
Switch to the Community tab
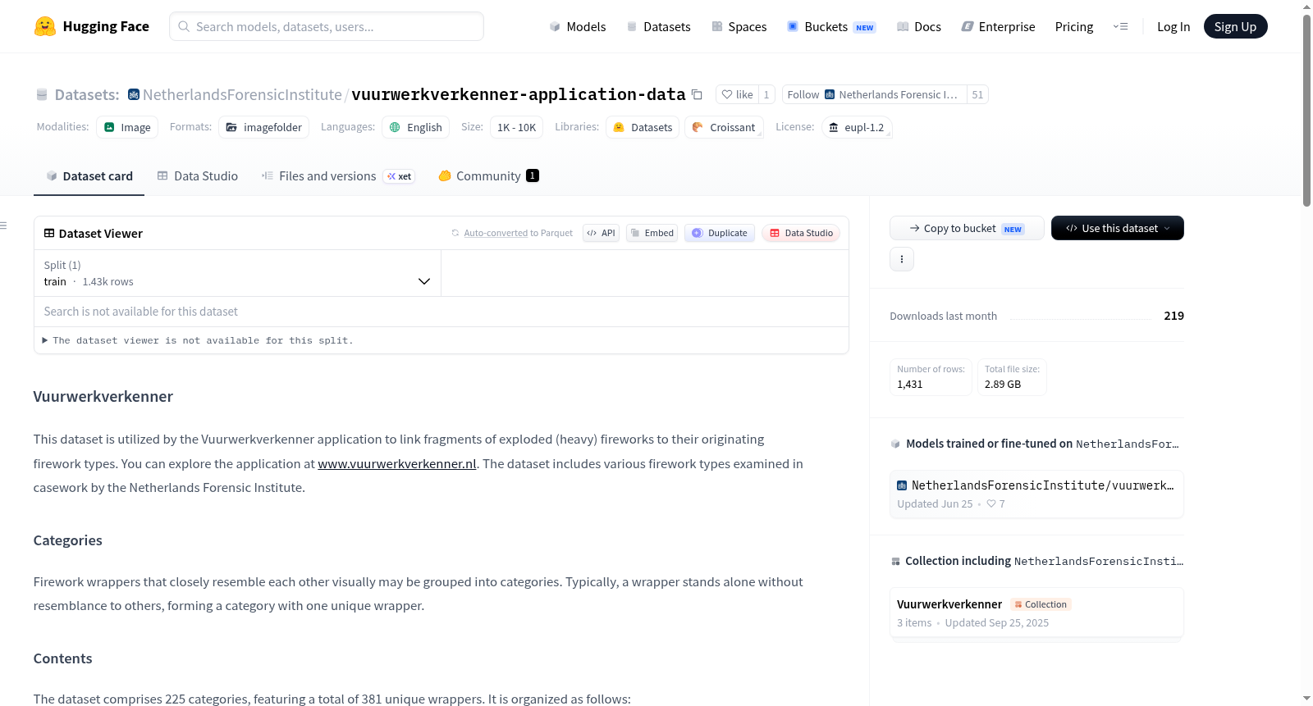pyautogui.click(x=488, y=176)
